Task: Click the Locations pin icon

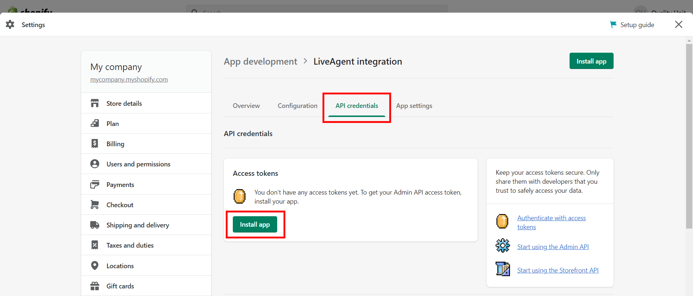Action: [95, 266]
